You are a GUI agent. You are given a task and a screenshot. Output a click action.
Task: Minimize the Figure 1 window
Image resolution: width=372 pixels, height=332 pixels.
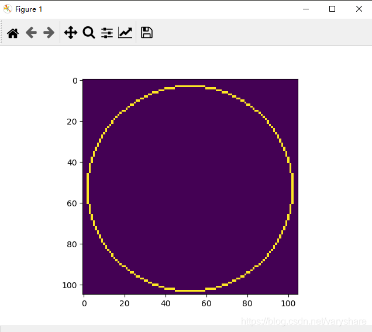coord(306,9)
